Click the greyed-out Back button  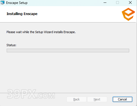tap(77, 99)
